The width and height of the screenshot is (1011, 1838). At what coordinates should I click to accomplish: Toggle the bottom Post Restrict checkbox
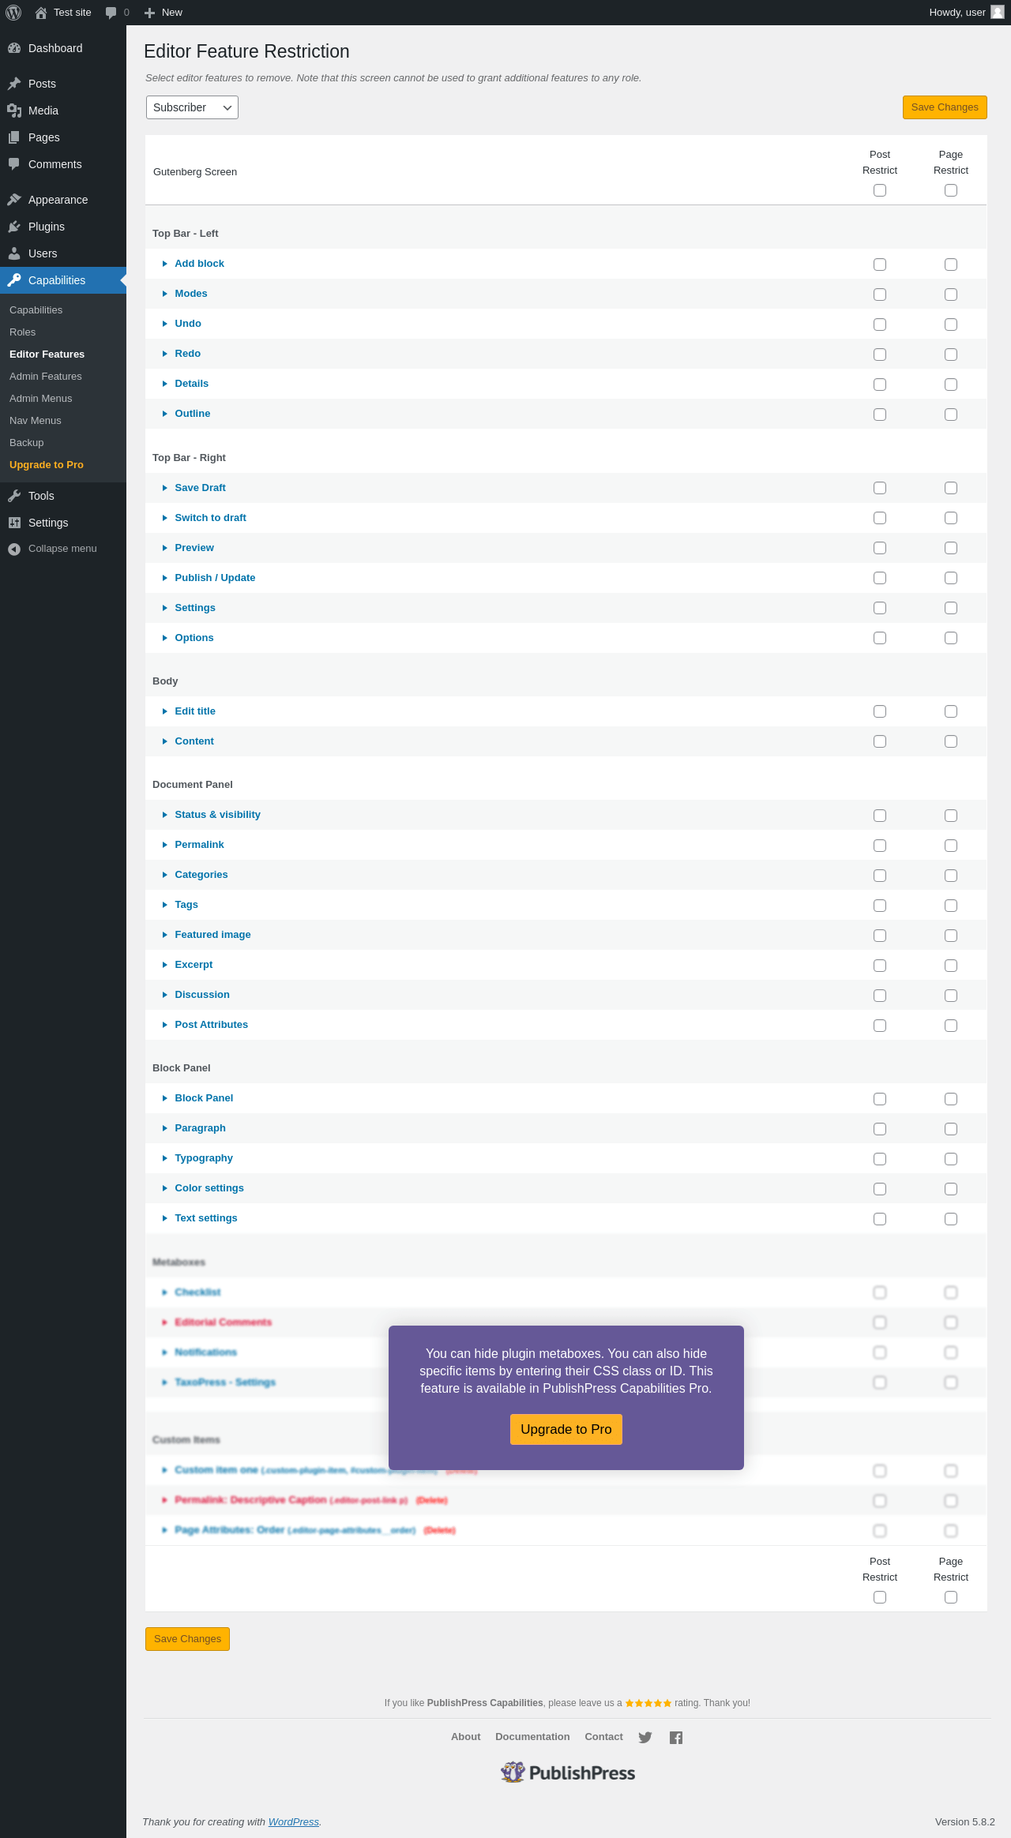880,1597
